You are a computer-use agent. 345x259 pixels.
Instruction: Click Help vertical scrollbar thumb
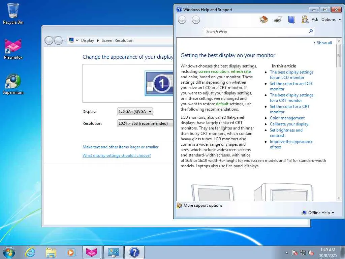[x=339, y=56]
